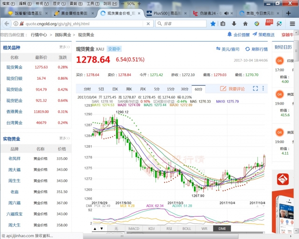This screenshot has width=299, height=239.
Task: Switch to the Plus500 browser tab
Action: tap(162, 13)
